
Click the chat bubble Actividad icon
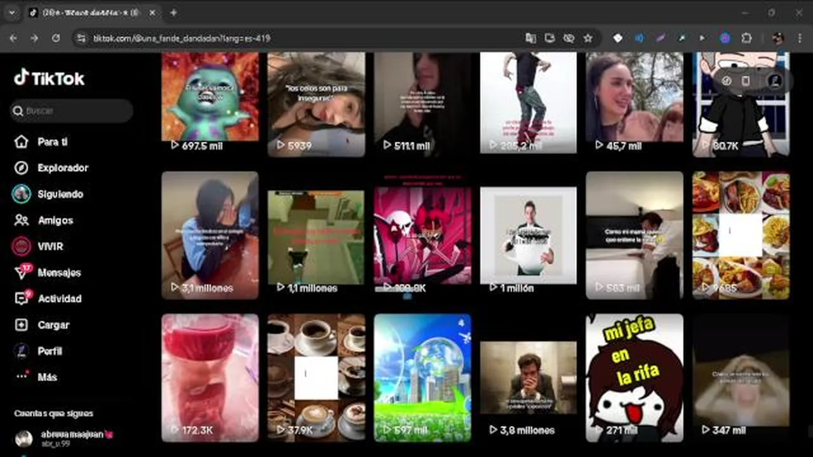[x=22, y=298]
